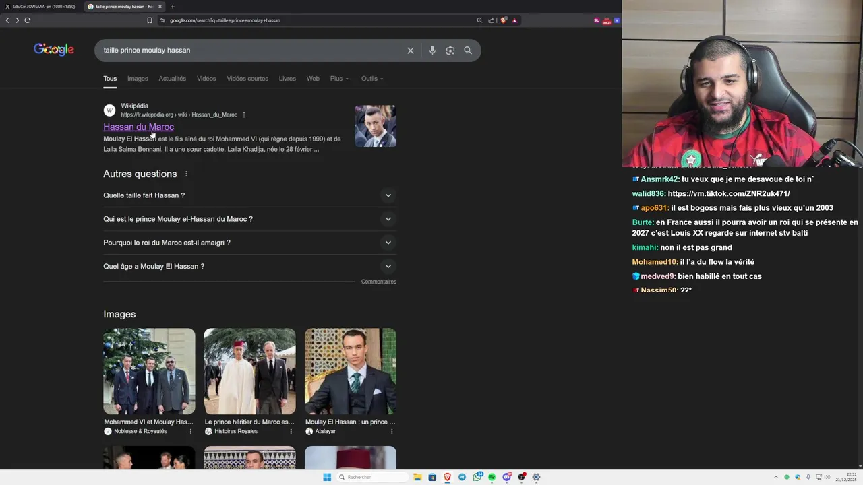Switch to the 'Vidéos' results tab

point(206,79)
